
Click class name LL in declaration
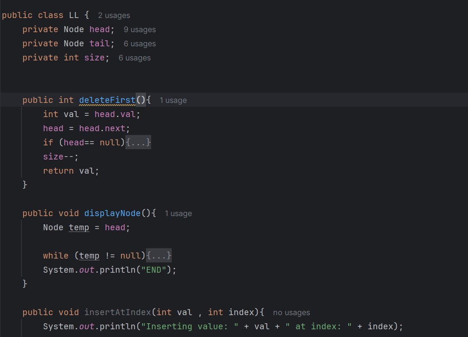pyautogui.click(x=74, y=15)
